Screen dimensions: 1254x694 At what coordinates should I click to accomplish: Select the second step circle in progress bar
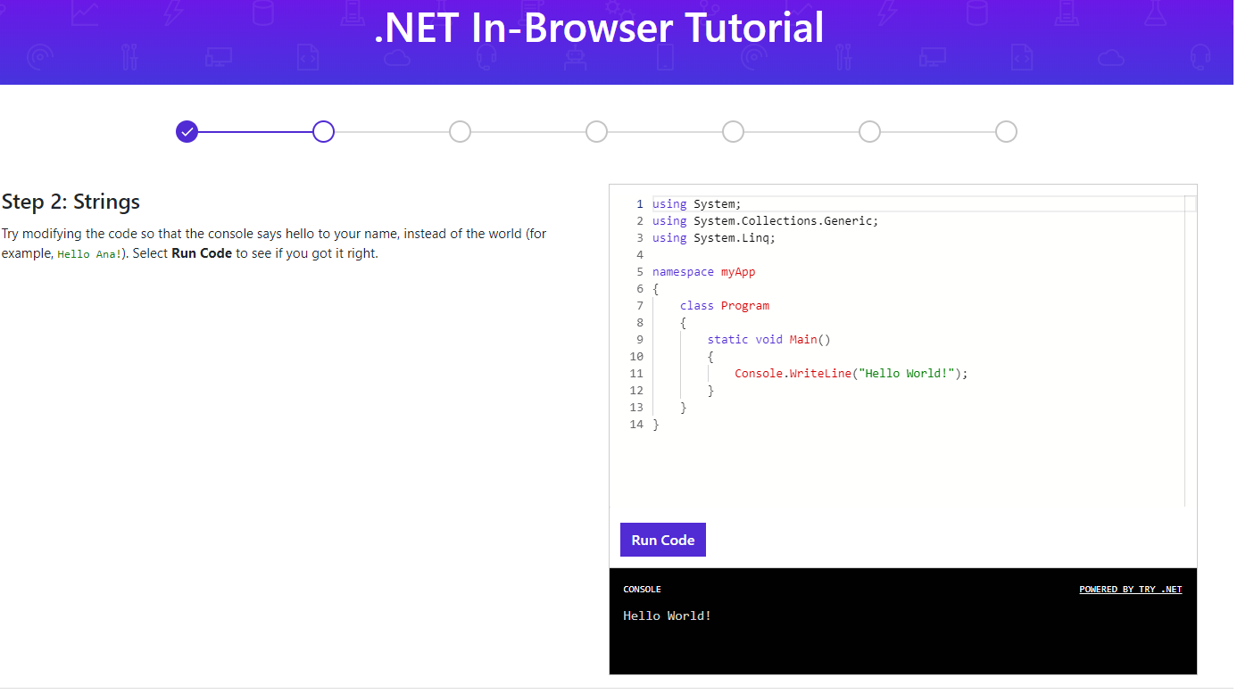(x=323, y=132)
